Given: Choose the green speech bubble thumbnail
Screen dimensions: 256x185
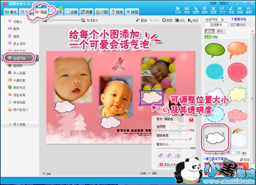Looking at the screenshot, I should point(215,50).
